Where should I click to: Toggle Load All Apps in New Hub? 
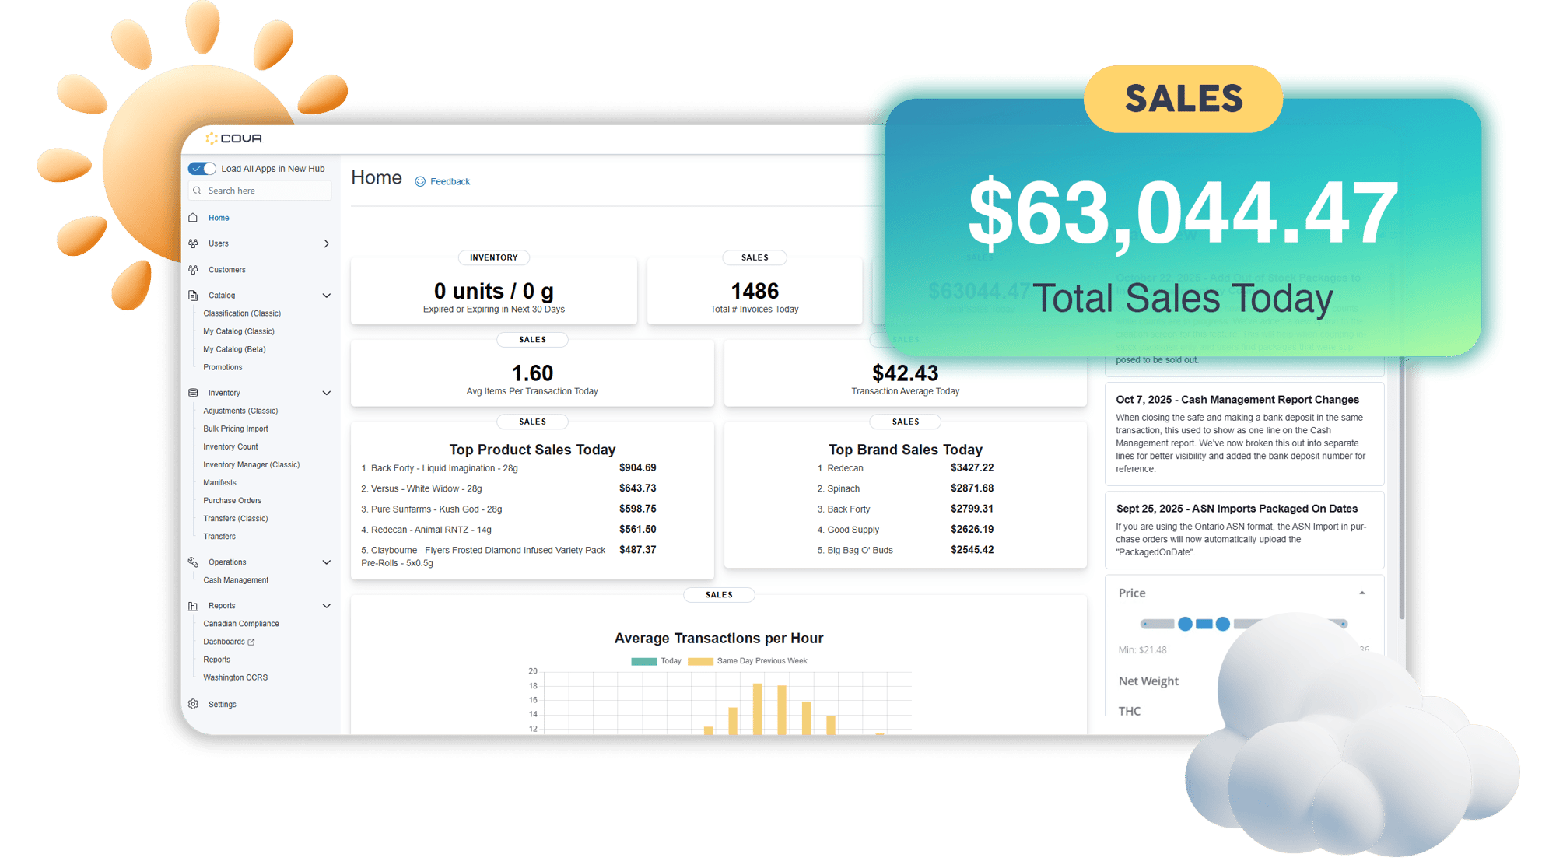[202, 168]
